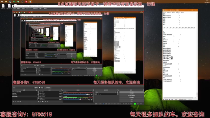Click the exit button in Controls panel

tap(131, 101)
